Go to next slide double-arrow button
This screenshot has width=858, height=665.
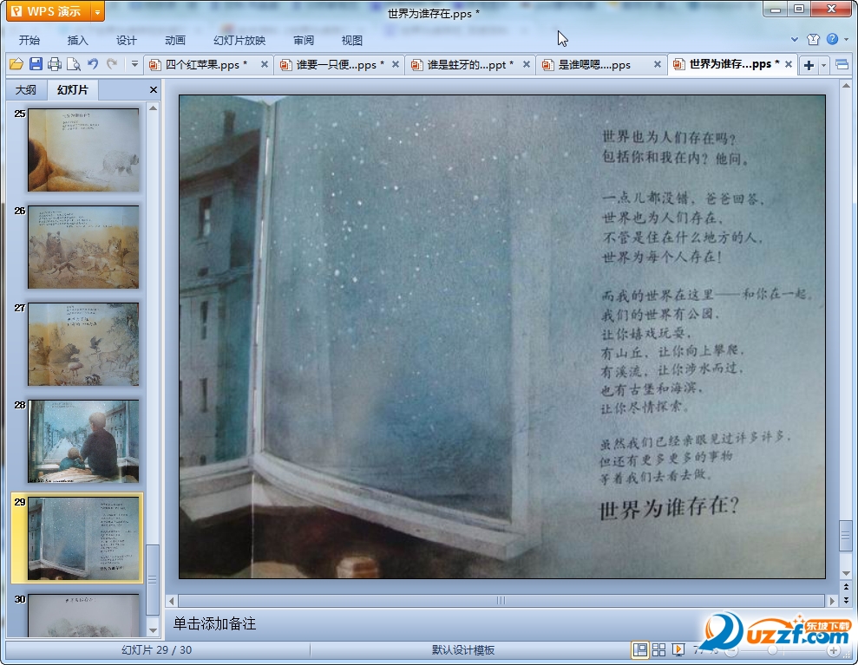846,600
